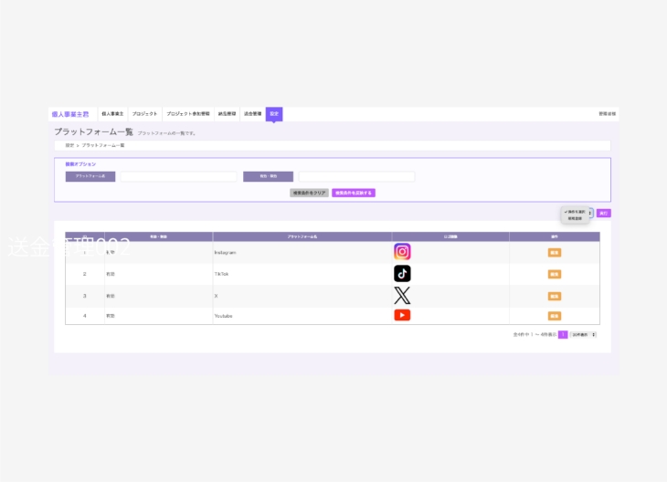
Task: Click the edit button for X
Action: [x=555, y=297]
